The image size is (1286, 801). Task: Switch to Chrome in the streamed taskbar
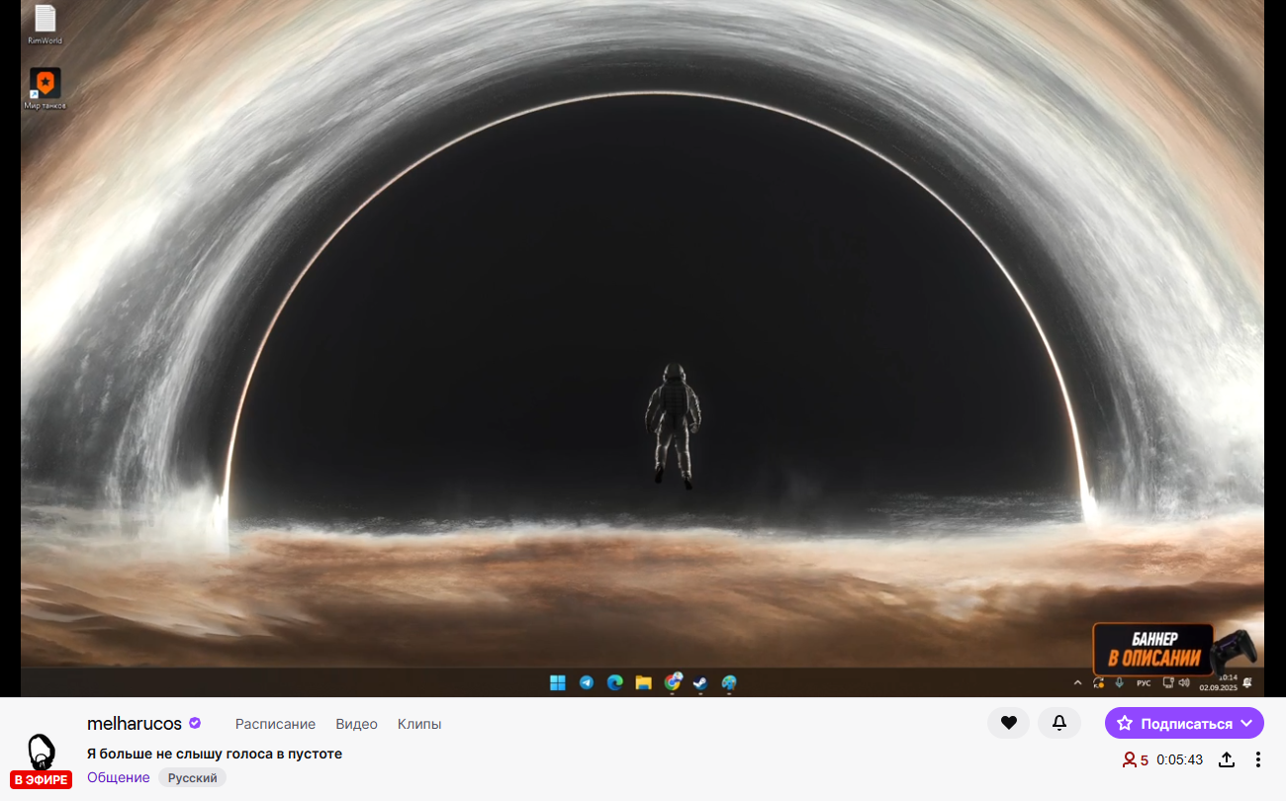(x=673, y=681)
